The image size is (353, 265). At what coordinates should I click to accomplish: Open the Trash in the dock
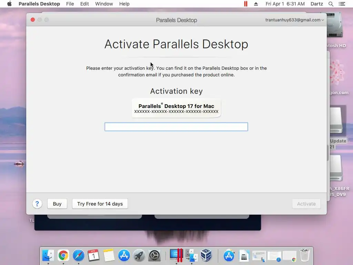305,255
